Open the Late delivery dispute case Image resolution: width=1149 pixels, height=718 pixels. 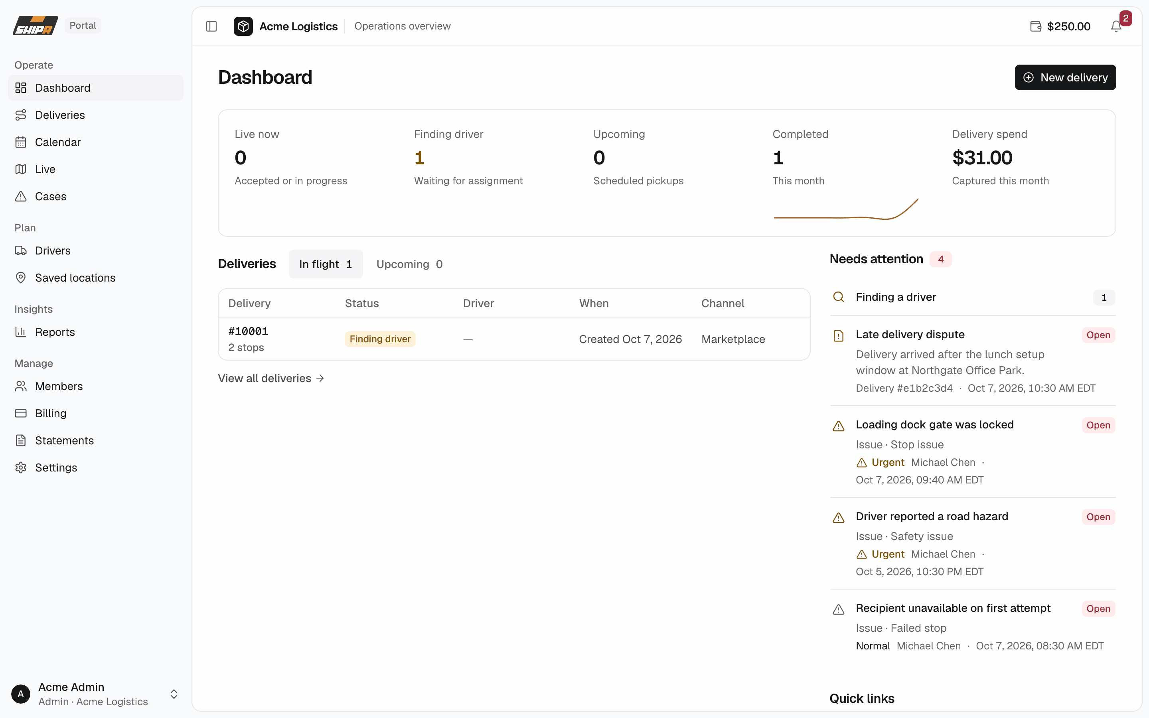tap(972, 361)
